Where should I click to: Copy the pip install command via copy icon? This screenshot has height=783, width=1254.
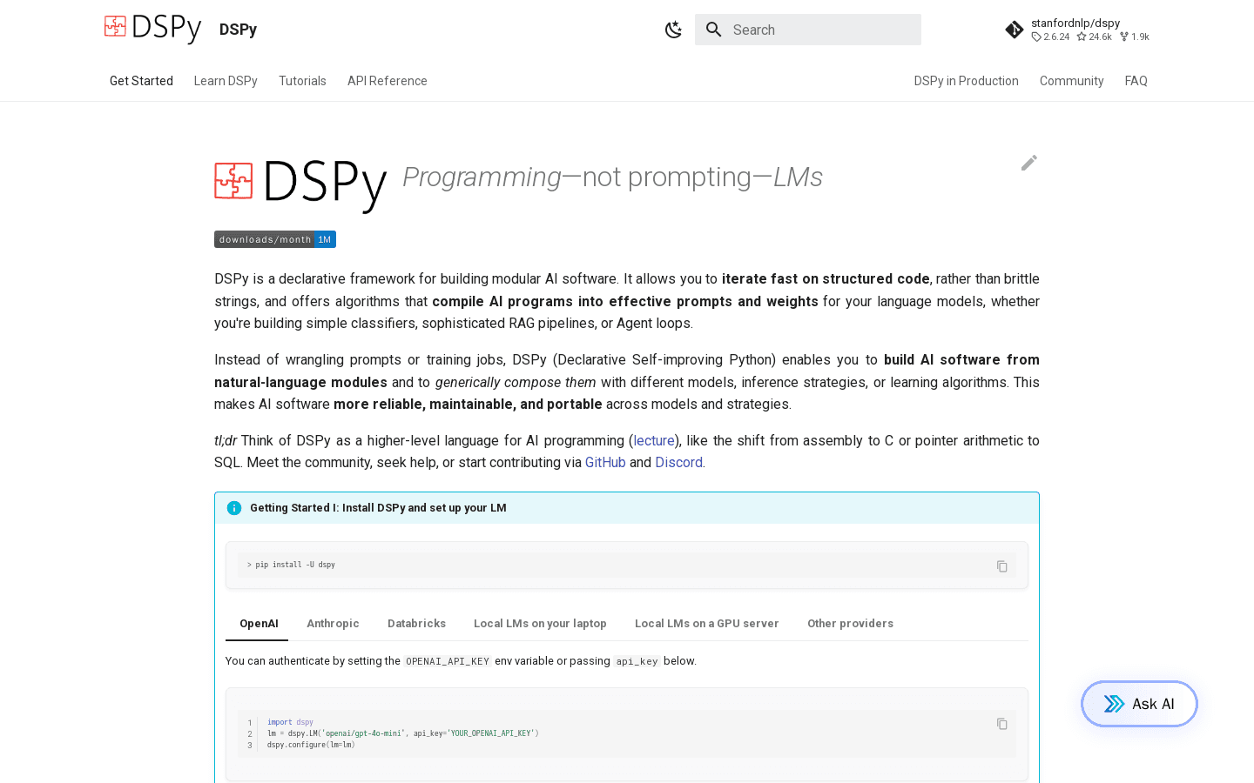pos(1001,565)
